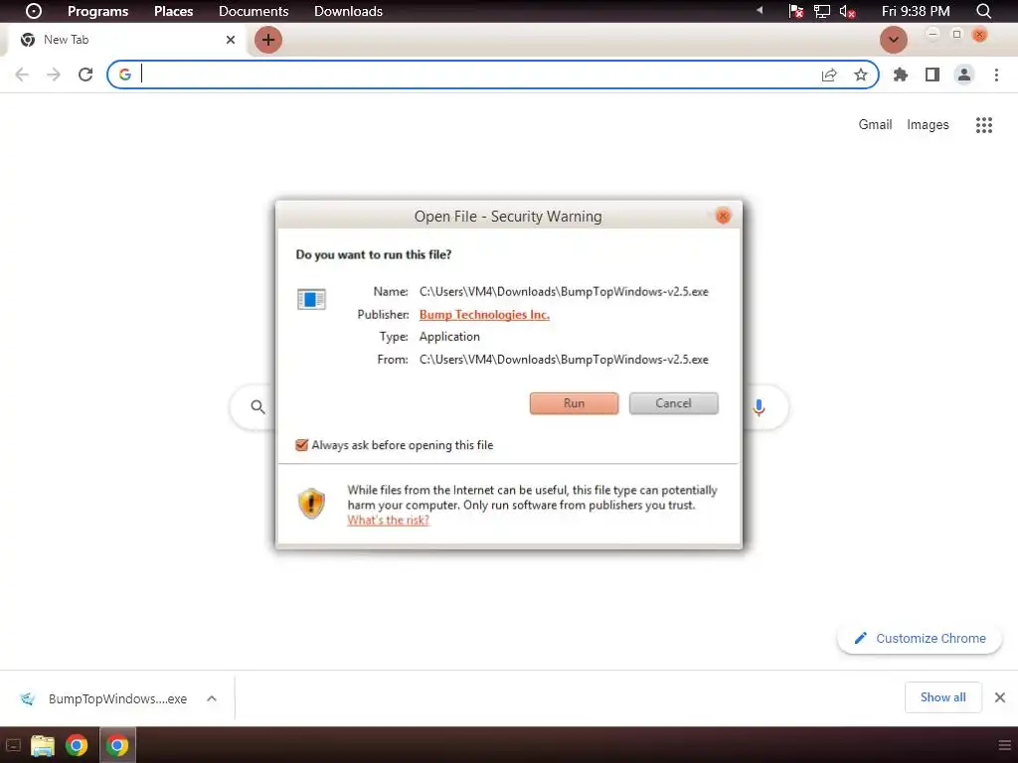Viewport: 1018px width, 763px height.
Task: Click the share page icon
Action: point(829,75)
